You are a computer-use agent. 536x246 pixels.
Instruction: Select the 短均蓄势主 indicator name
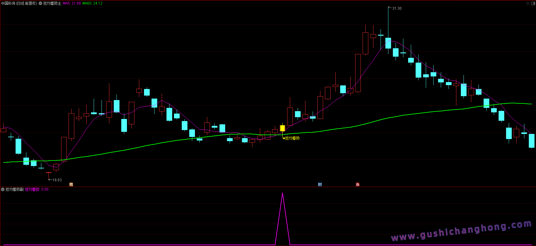point(52,3)
